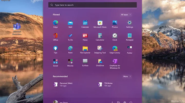The width and height of the screenshot is (185, 103).
Task: Launch the Office app
Action: 55,37
